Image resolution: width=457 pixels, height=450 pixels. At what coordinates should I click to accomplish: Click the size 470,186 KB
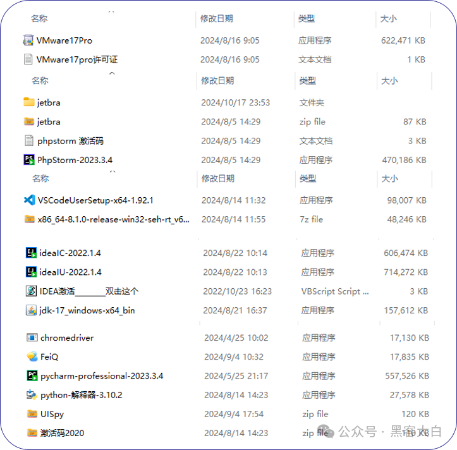[x=405, y=160]
